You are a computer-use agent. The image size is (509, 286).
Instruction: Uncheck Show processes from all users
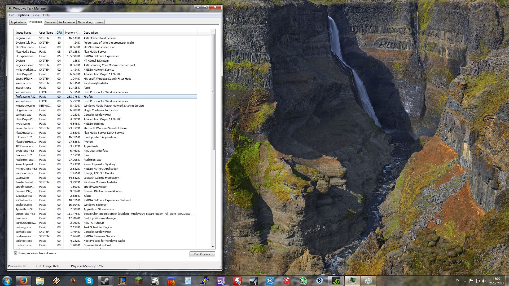pos(15,253)
